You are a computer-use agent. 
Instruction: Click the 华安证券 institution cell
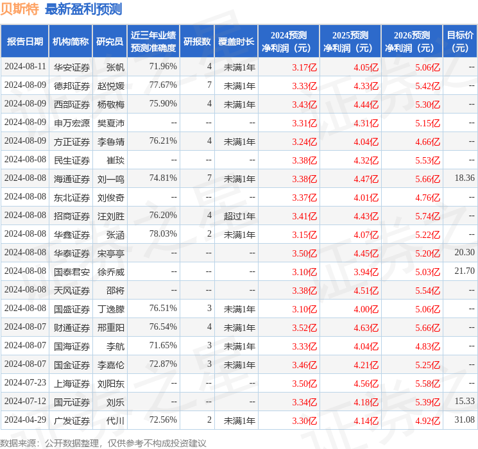[x=72, y=67]
